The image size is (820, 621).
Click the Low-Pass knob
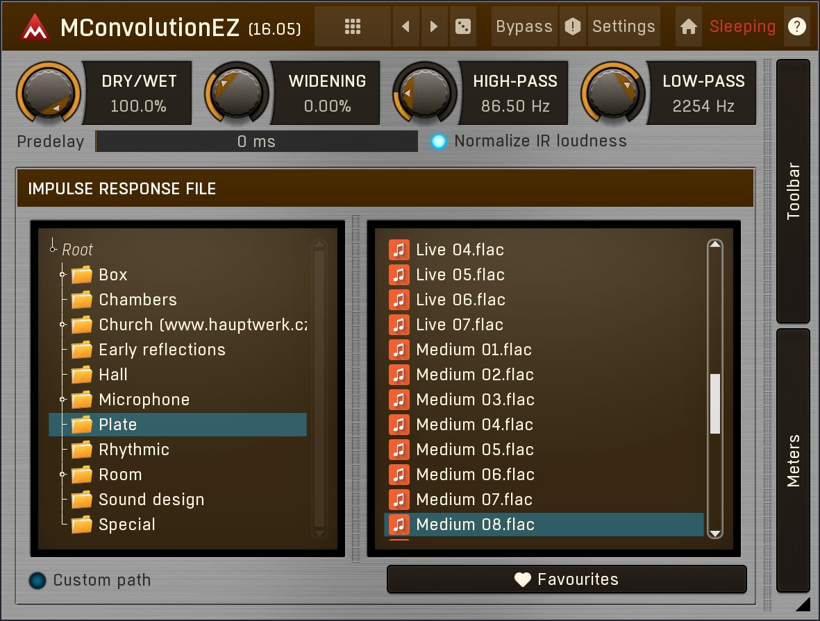[x=613, y=93]
